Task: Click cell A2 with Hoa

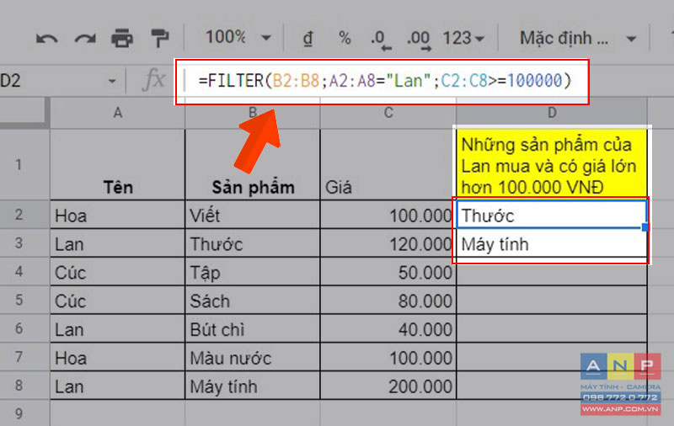Action: [118, 215]
